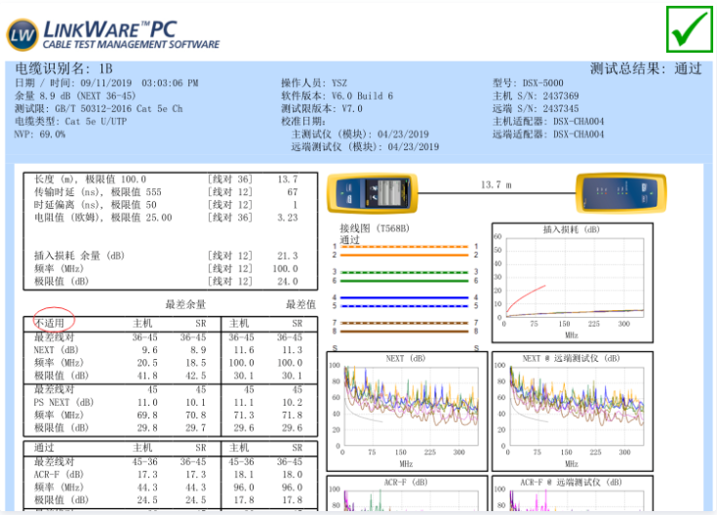717x515 pixels.
Task: Select the PS NEXT (dB) row
Action: pyautogui.click(x=63, y=402)
